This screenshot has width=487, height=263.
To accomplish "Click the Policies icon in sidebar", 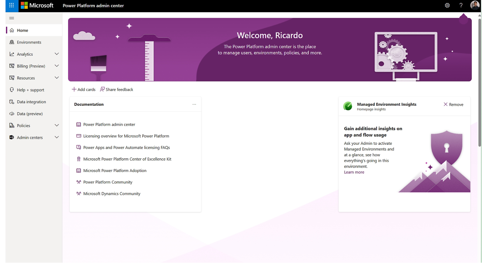I will 12,126.
